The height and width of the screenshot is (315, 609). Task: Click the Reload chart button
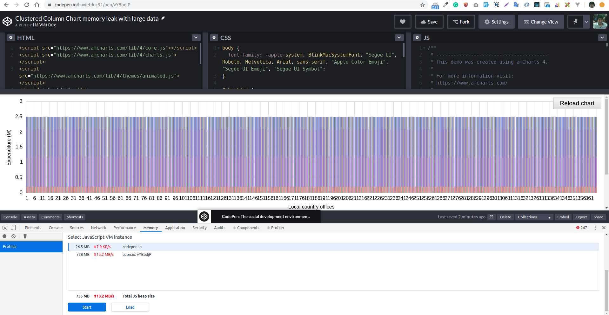tap(577, 103)
